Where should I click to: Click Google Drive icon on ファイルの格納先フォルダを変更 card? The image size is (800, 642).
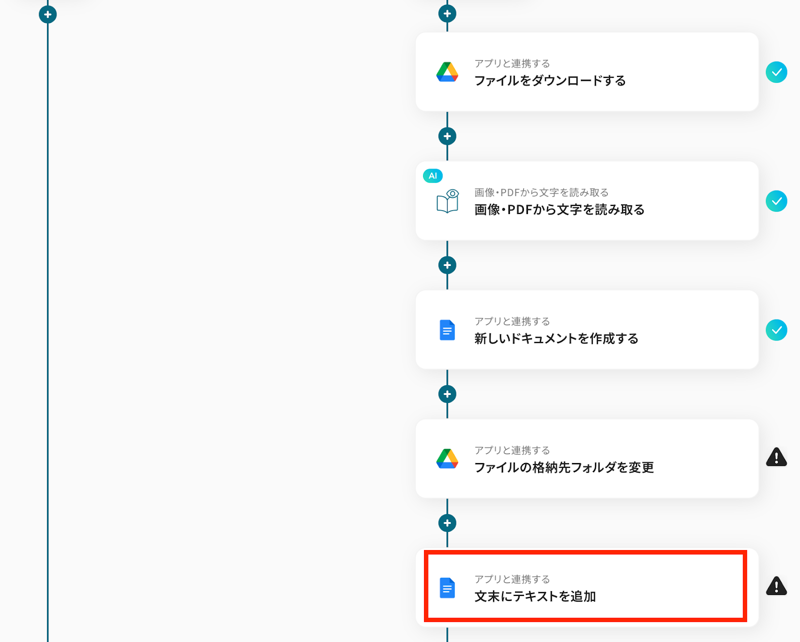447,458
